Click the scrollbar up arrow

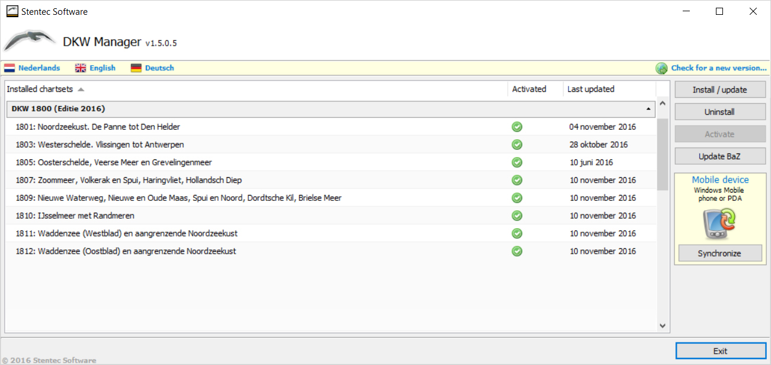[663, 104]
